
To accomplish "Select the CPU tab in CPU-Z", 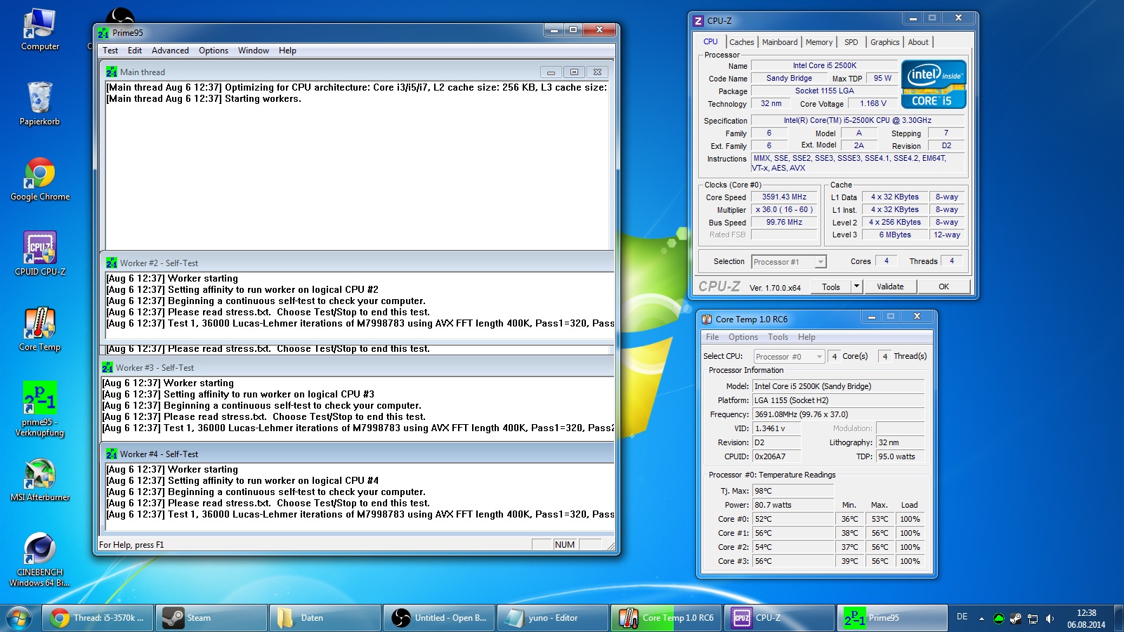I will coord(711,41).
